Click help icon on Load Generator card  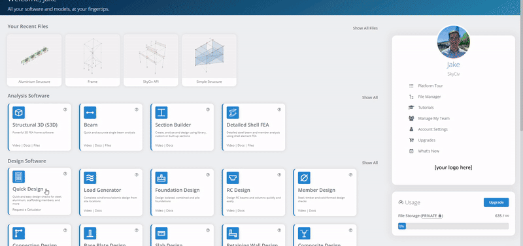coord(137,174)
